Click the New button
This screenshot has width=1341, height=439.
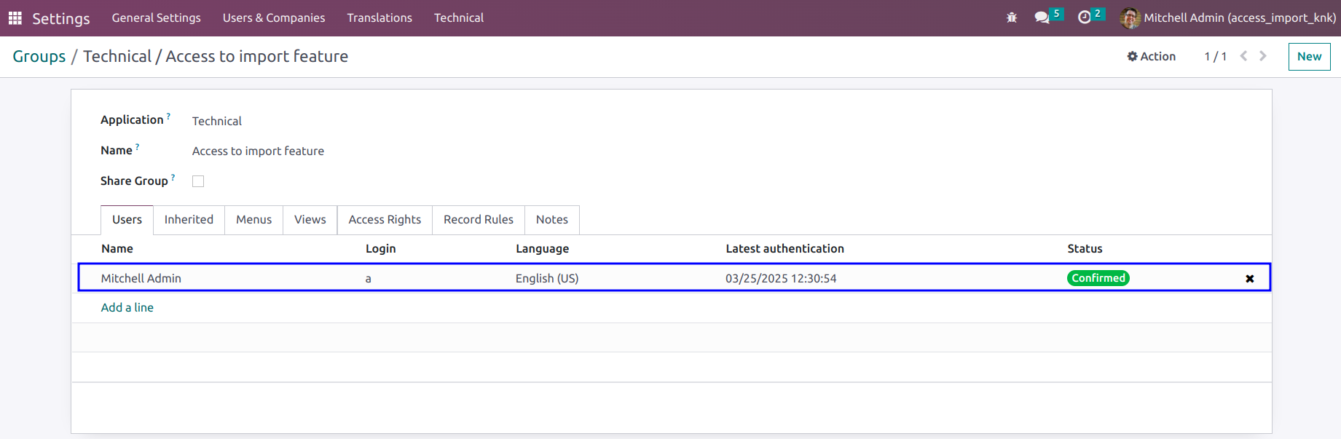(x=1310, y=57)
